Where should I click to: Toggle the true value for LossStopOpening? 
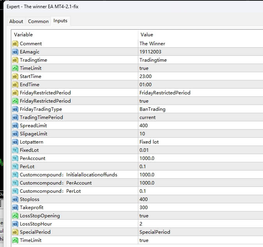[200, 216]
